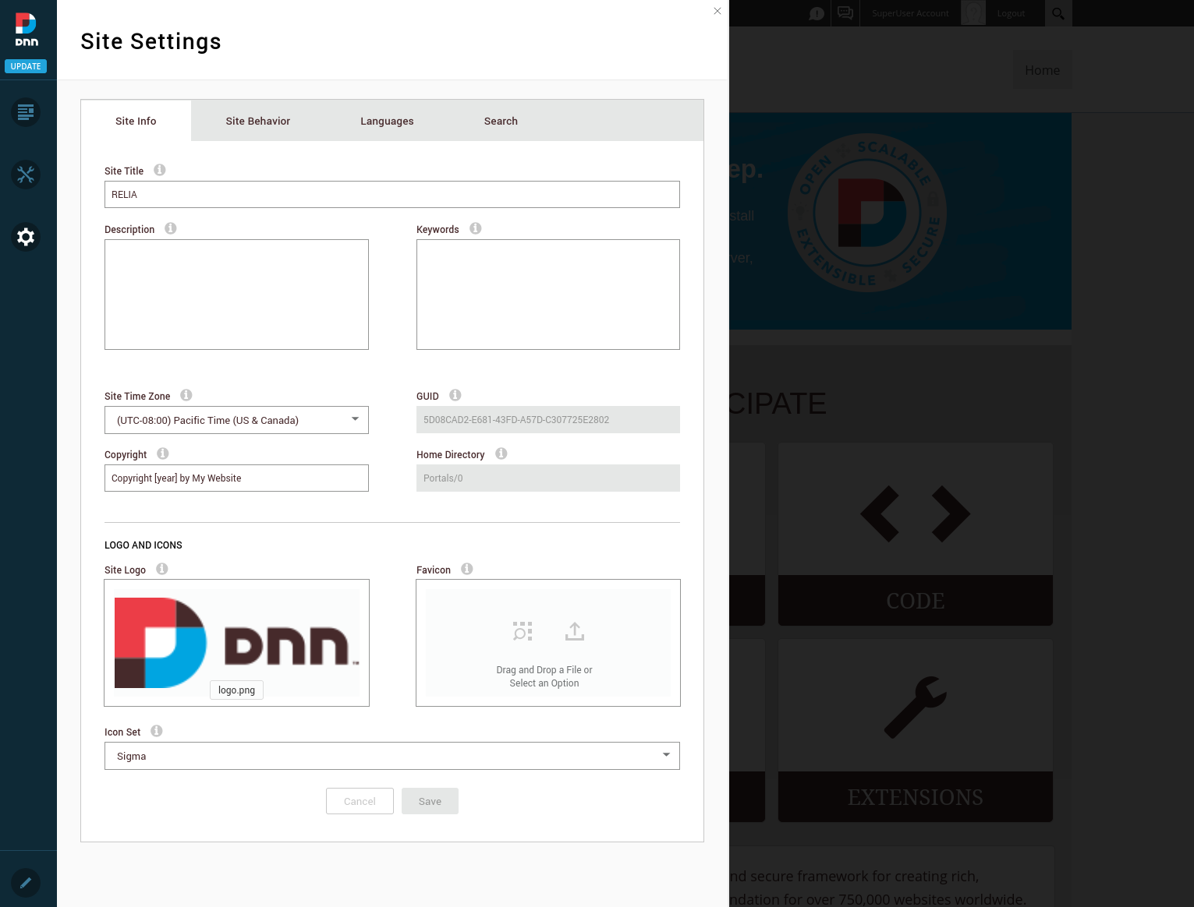Click the logo.png site logo thumbnail

point(236,643)
